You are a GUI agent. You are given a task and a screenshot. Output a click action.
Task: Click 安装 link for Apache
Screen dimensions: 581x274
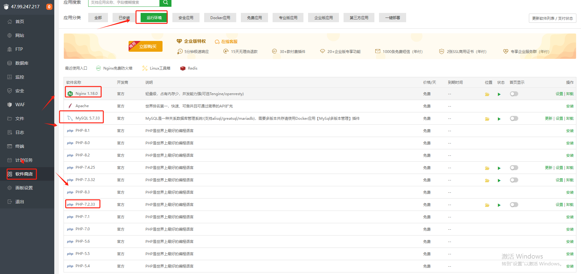pos(570,106)
